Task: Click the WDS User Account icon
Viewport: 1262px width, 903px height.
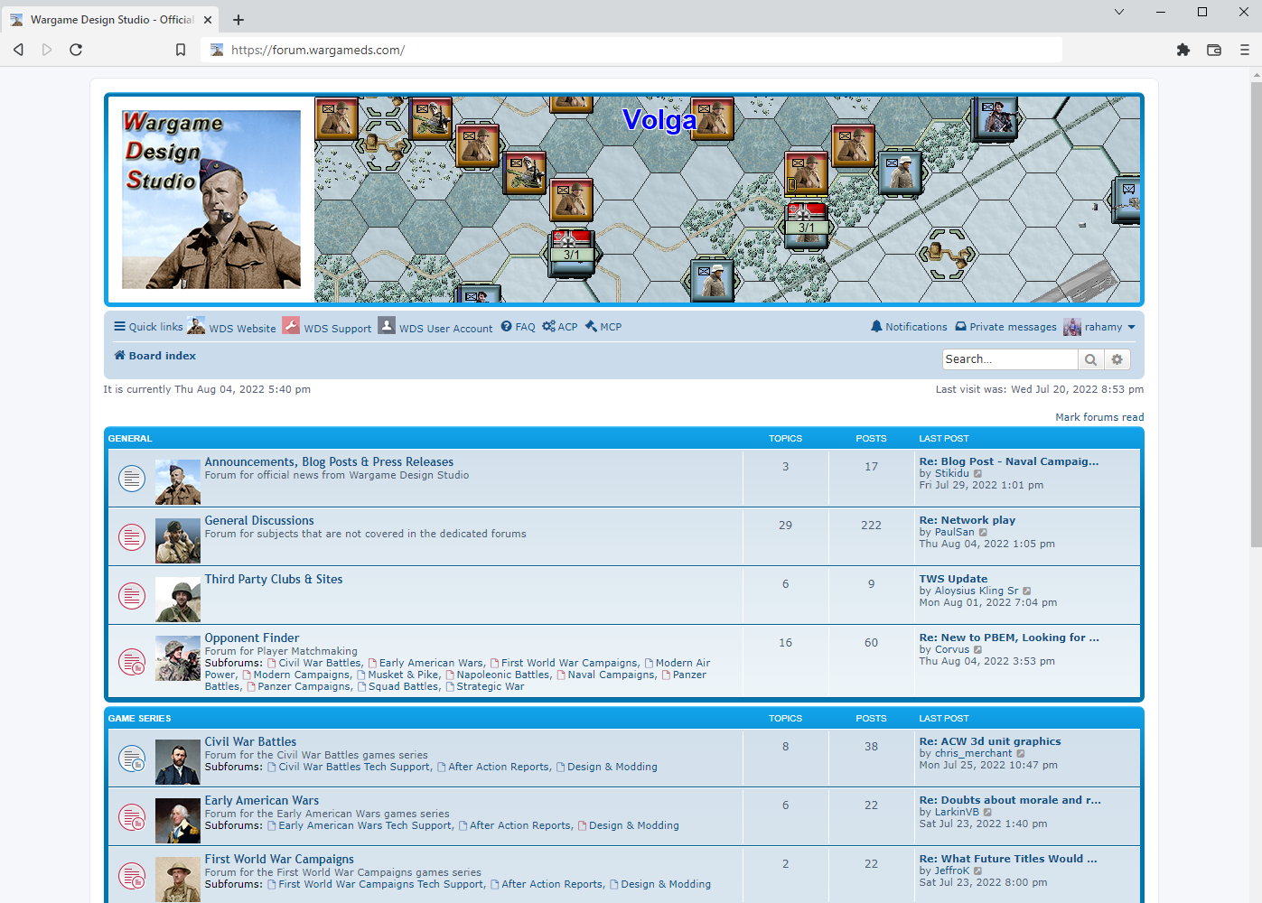Action: (x=387, y=325)
